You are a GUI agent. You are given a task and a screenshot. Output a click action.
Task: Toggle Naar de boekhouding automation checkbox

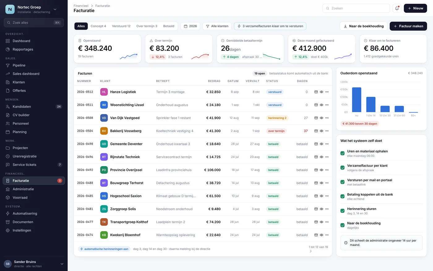[342, 225]
